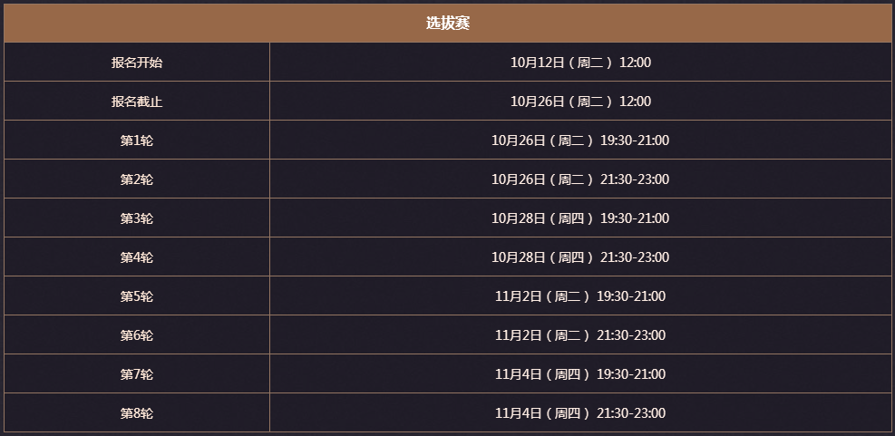
Task: Click the 10月28日 19:30-21:00 time cell
Action: (580, 218)
